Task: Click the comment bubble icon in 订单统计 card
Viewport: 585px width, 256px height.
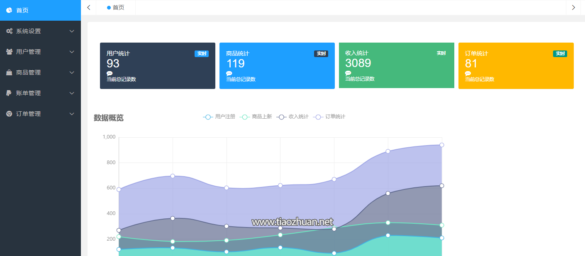Action: pos(468,74)
